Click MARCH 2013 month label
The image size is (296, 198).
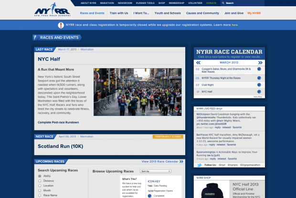[x=229, y=63]
